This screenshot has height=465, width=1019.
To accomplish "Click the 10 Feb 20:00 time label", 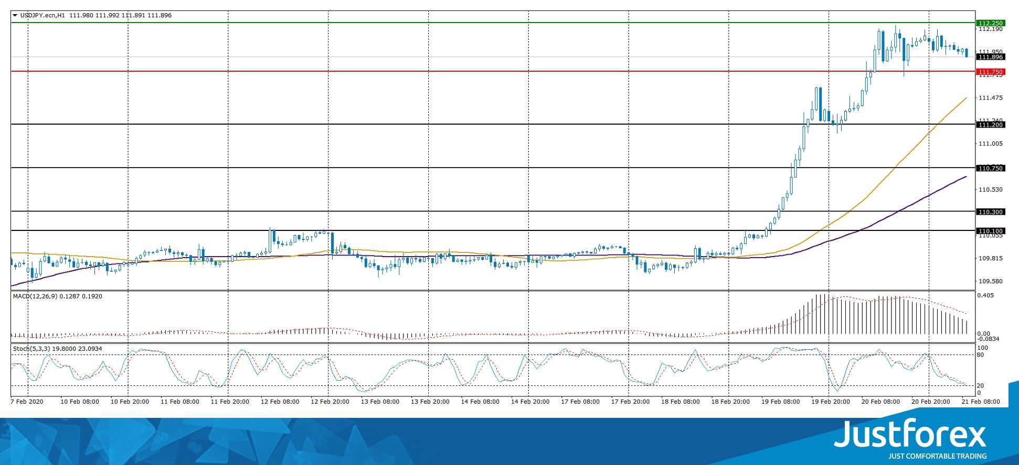I will 130,402.
